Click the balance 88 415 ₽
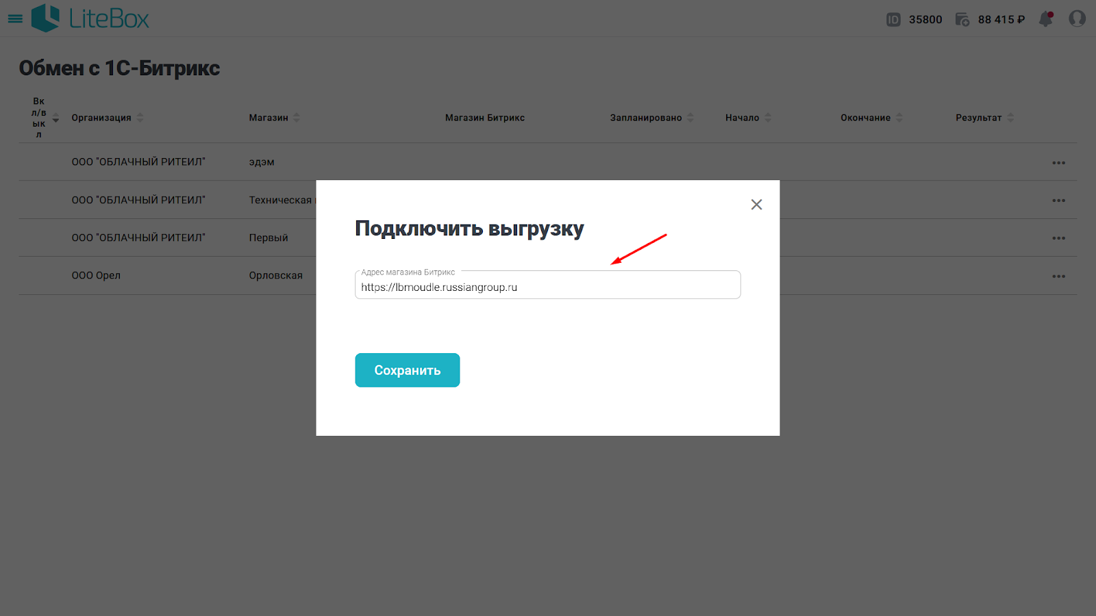1096x616 pixels. point(1001,20)
